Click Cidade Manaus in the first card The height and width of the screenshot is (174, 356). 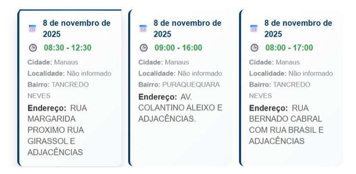click(x=54, y=62)
